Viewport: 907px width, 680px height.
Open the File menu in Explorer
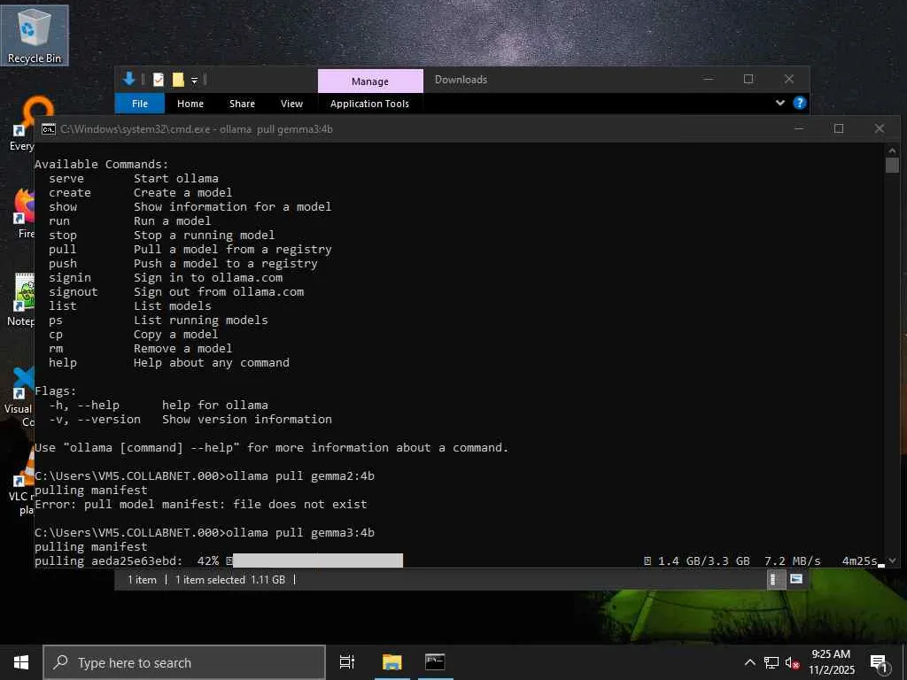click(140, 104)
